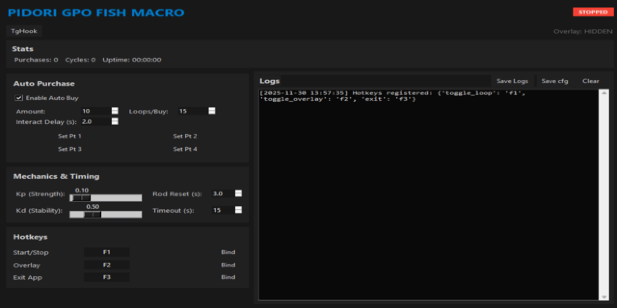Click the F3 Exit App hotkey field

(x=107, y=277)
